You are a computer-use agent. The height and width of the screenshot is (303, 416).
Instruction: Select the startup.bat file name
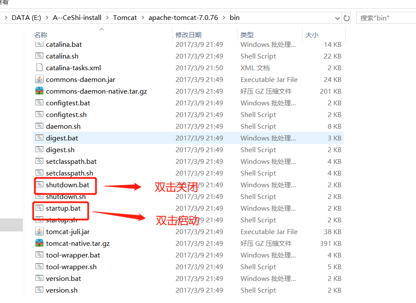(63, 208)
